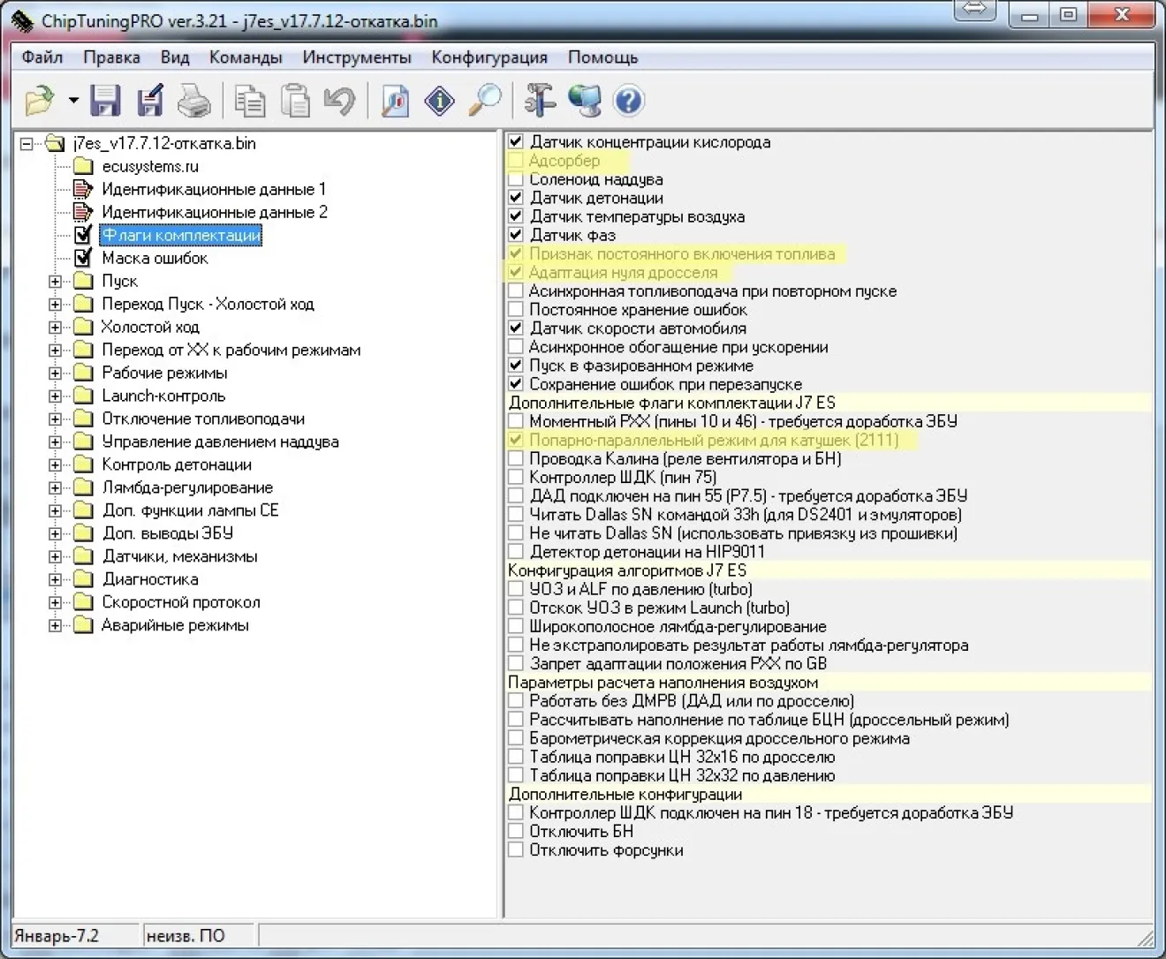Click the ChipTuningPRO title bar app icon
The width and height of the screenshot is (1166, 959).
[22, 20]
